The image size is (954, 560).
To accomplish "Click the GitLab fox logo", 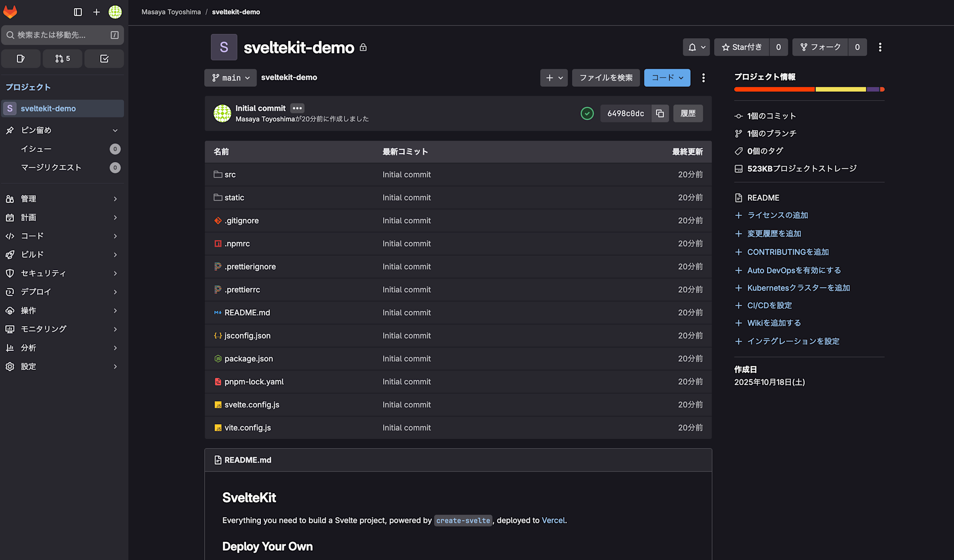I will pos(10,12).
